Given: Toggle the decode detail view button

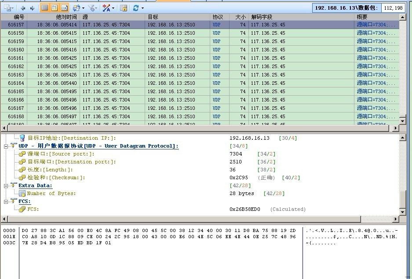Looking at the screenshot, I should pyautogui.click(x=54, y=8).
